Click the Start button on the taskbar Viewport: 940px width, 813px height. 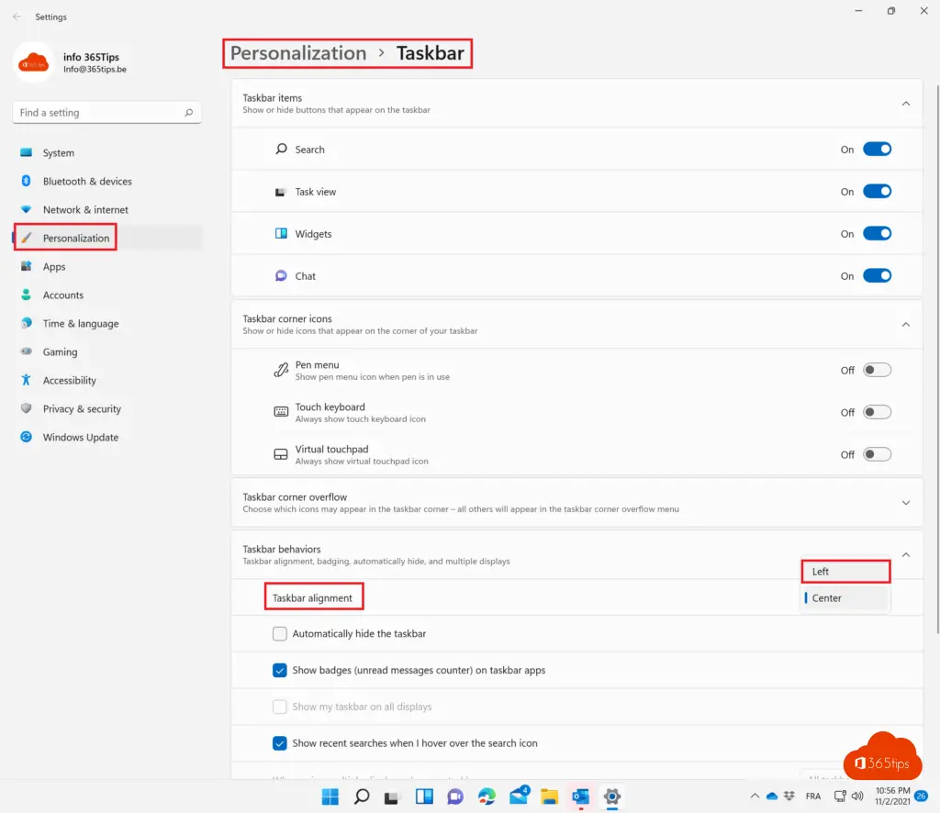[x=330, y=796]
